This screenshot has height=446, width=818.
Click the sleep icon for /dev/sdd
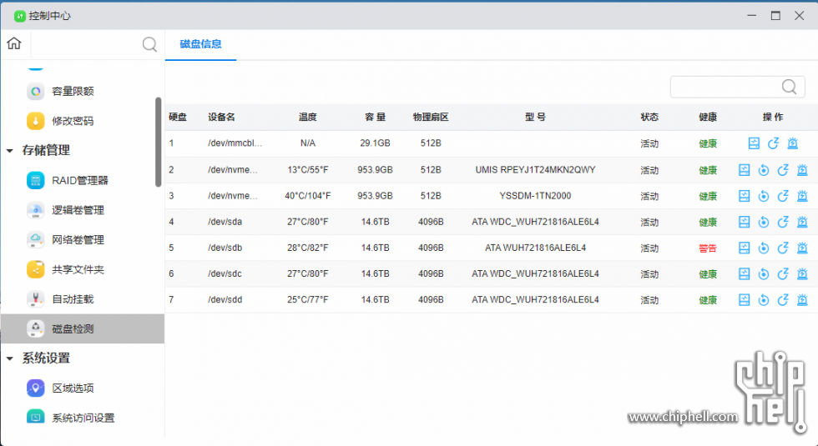(x=783, y=300)
